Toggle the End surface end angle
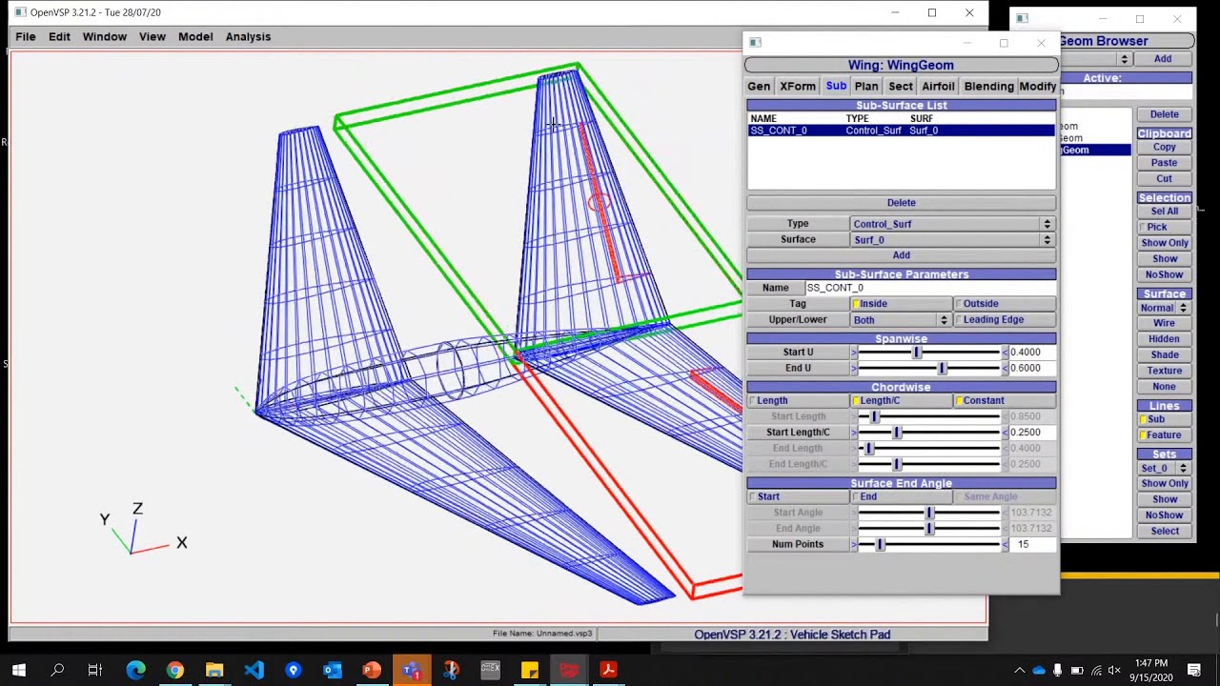The height and width of the screenshot is (686, 1220). [x=902, y=497]
